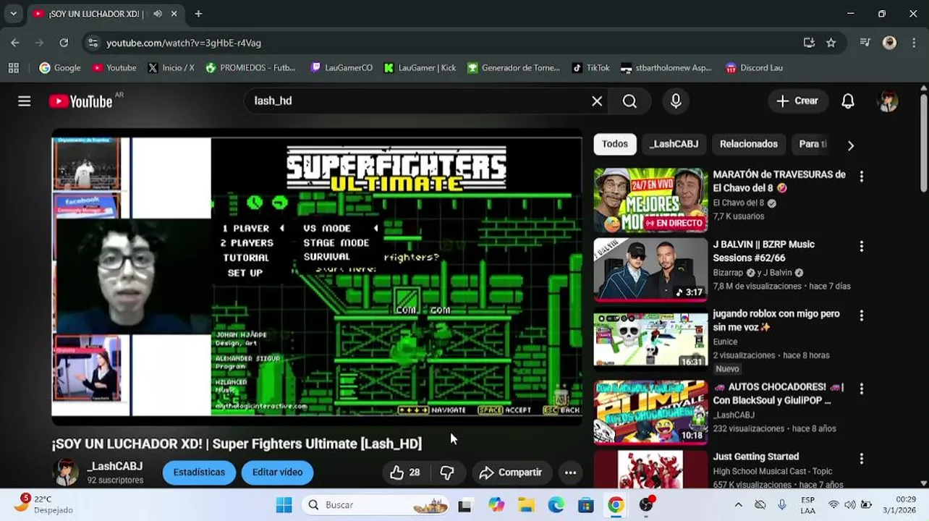Click the YouTube logo to go home
Screen dimensions: 929x521
(80, 101)
